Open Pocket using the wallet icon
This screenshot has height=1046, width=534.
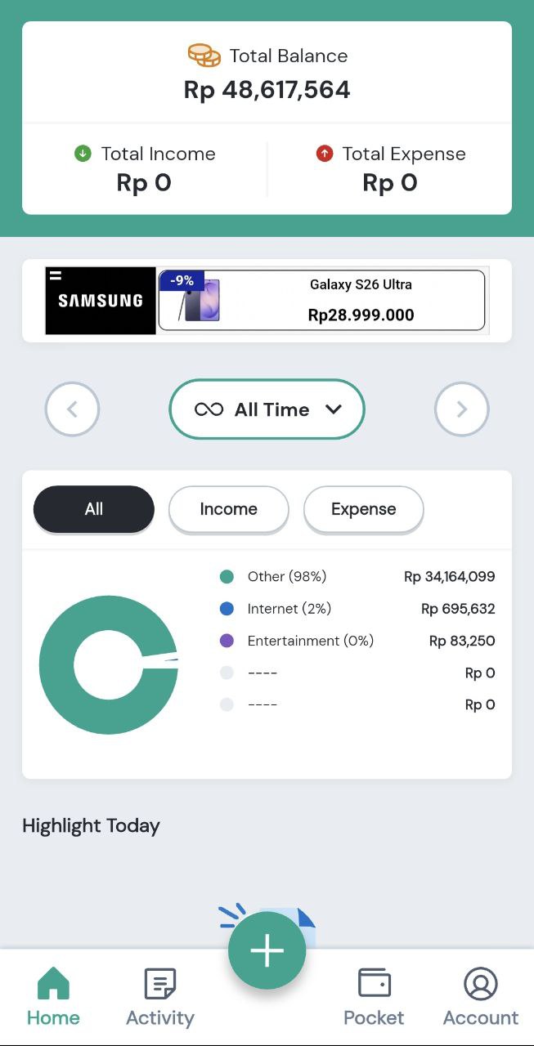(x=374, y=983)
